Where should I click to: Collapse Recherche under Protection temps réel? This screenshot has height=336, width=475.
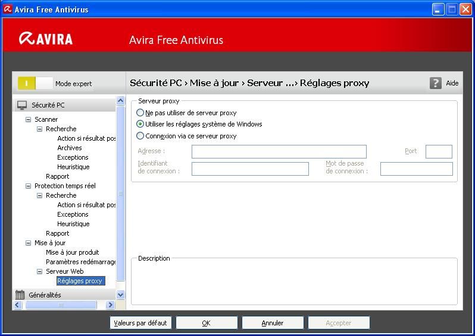[x=39, y=195]
